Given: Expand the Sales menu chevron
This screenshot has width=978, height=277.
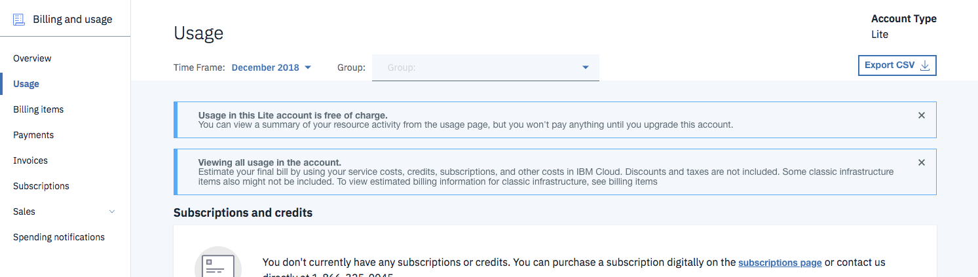Looking at the screenshot, I should 111,212.
